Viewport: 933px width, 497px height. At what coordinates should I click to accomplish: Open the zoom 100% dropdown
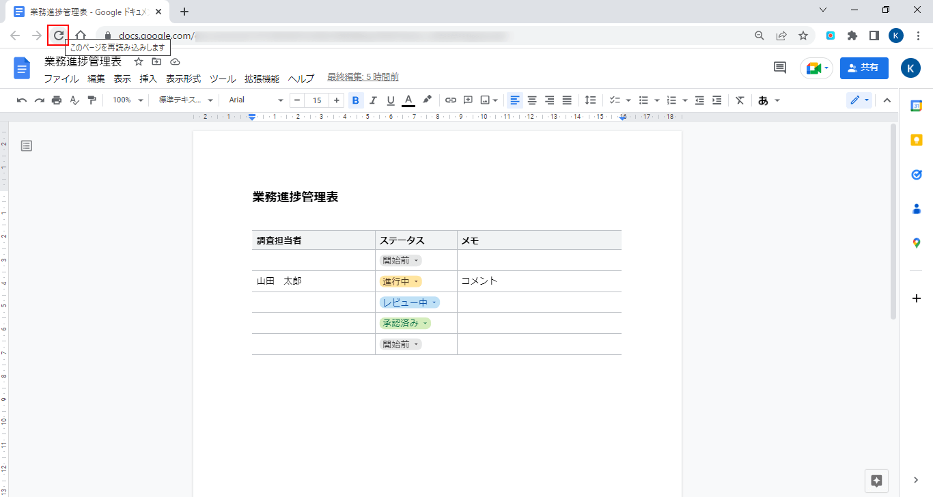pyautogui.click(x=128, y=100)
